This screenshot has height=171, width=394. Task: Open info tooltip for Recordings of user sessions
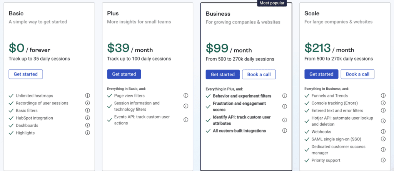87,103
